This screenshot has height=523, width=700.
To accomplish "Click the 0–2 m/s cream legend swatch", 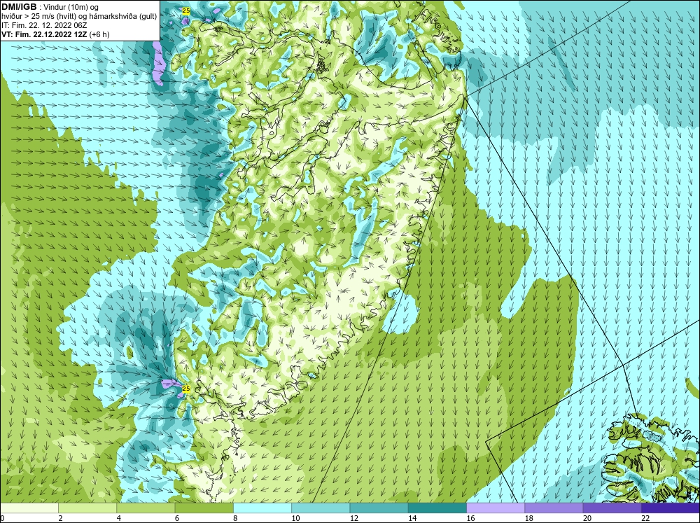I will pos(29,508).
